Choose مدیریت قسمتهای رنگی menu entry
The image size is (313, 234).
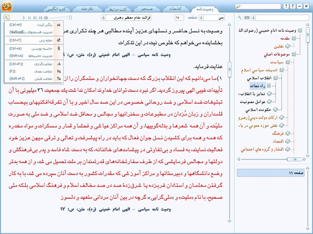tap(34, 32)
